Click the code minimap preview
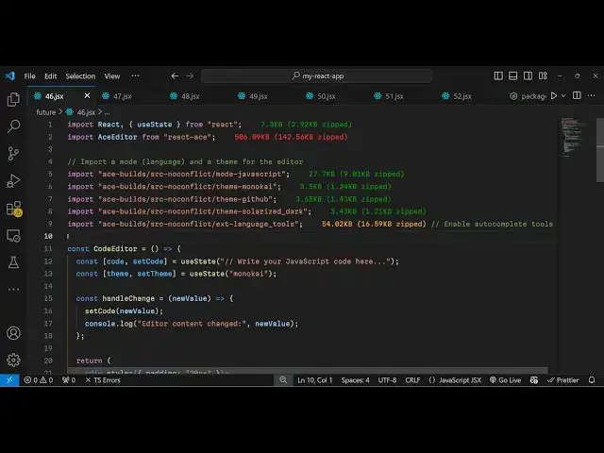The image size is (604, 453). [x=574, y=137]
